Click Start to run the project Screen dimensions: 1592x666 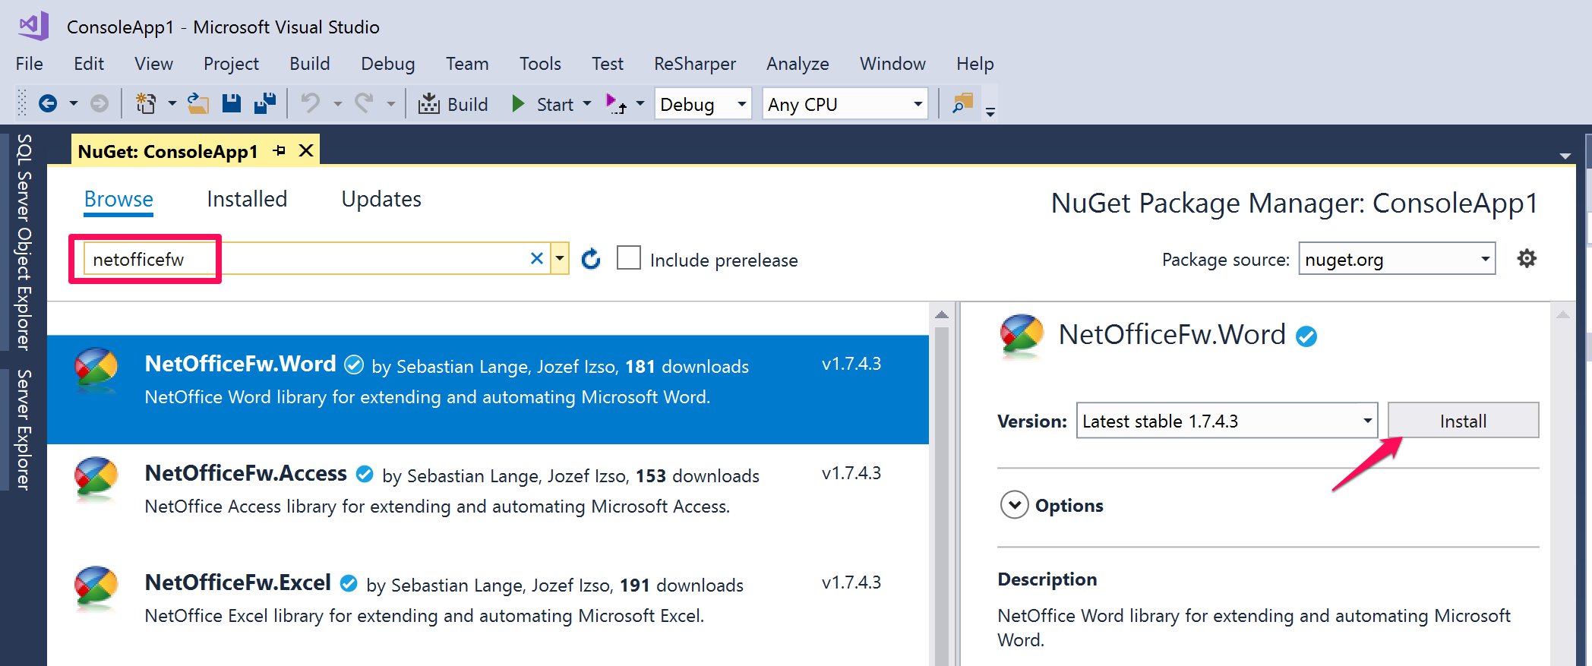point(544,104)
